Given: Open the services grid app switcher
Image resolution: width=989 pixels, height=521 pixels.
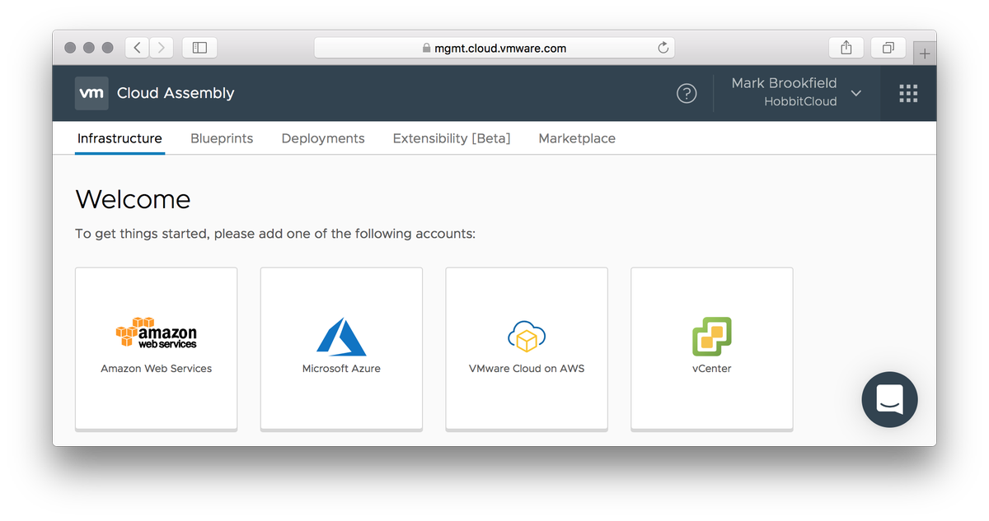Looking at the screenshot, I should (908, 94).
